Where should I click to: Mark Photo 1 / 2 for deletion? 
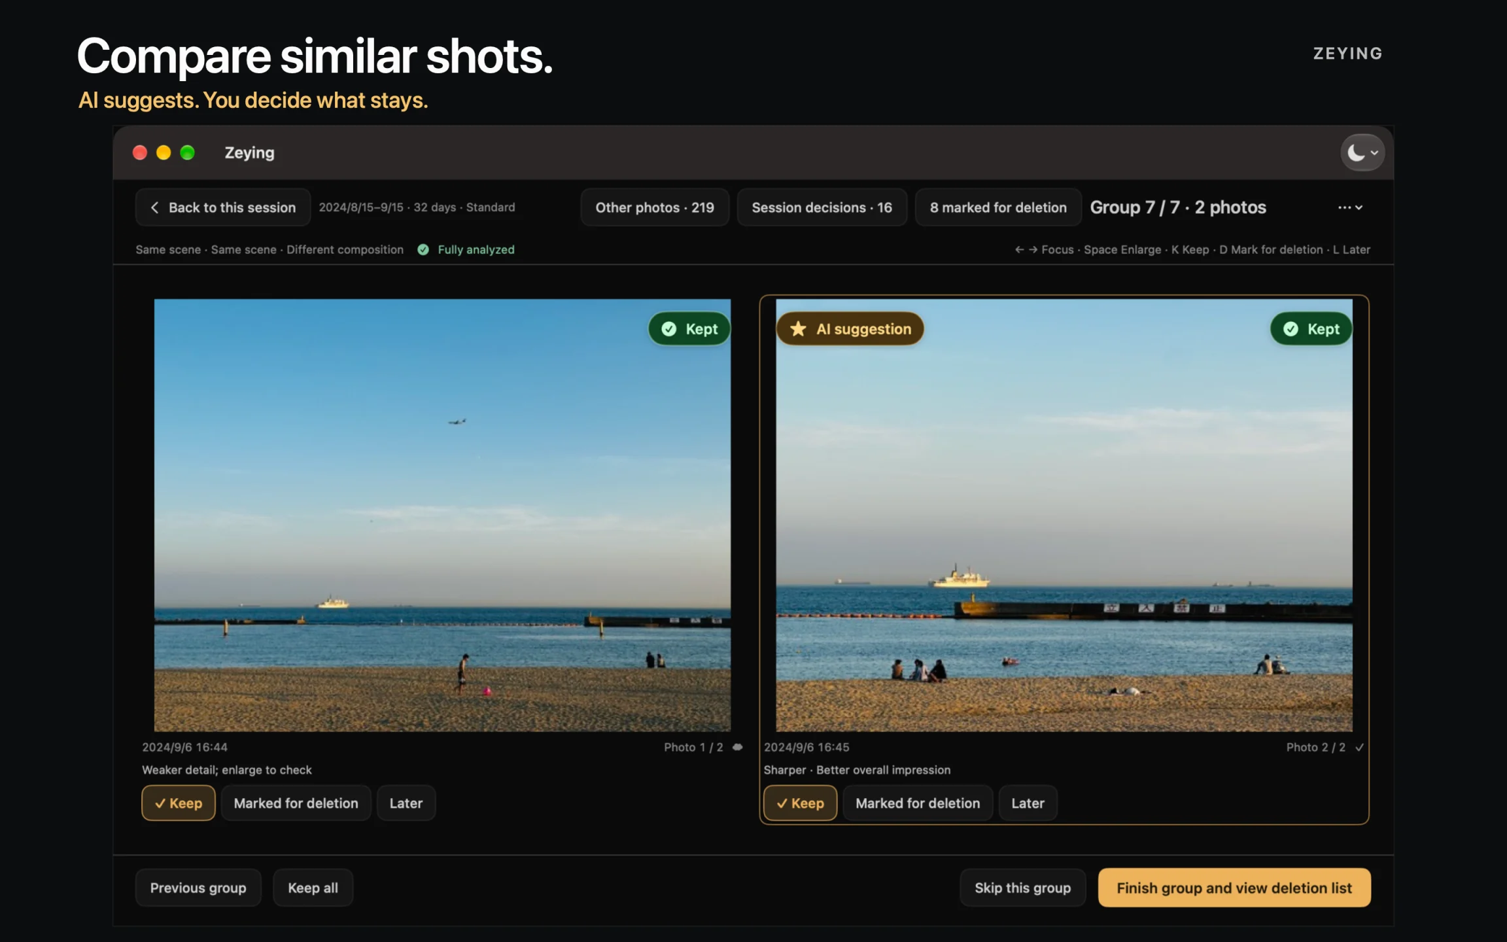[296, 803]
